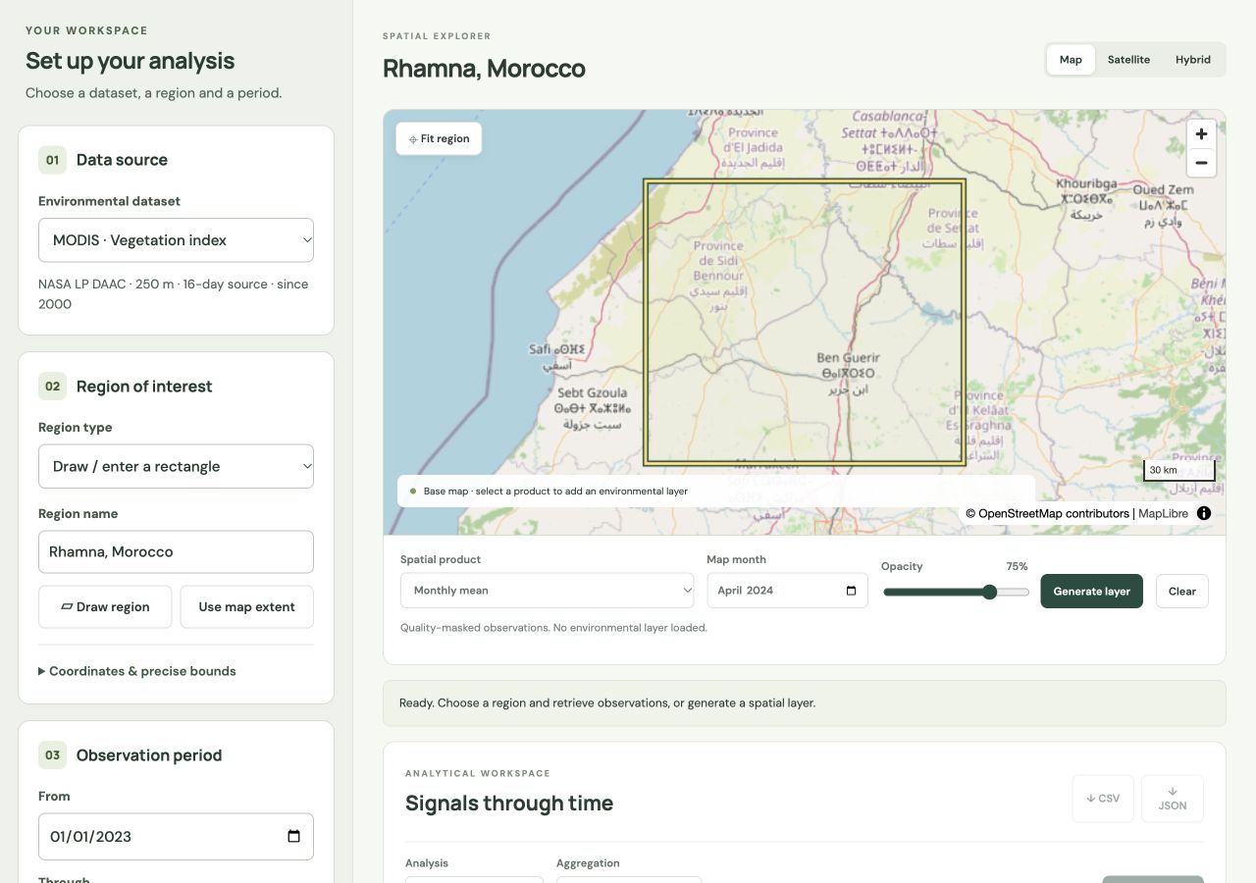Click the Fit region button
This screenshot has height=883, width=1256.
439,139
